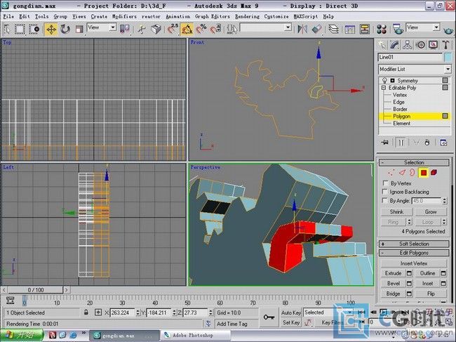Open the Render Scene dialog icon

[x=398, y=29]
